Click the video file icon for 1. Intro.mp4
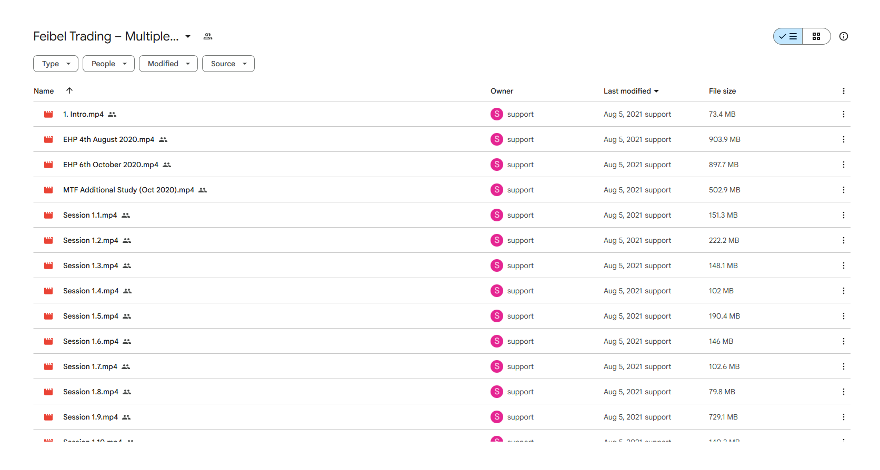Screen dimensions: 880x470 click(48, 114)
